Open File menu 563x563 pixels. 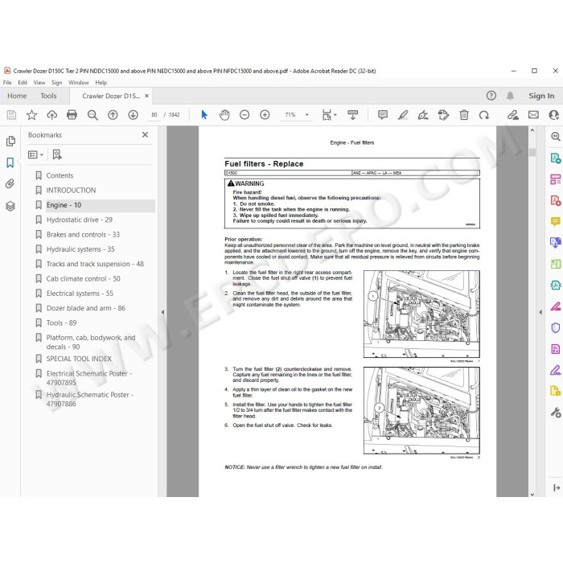[7, 82]
